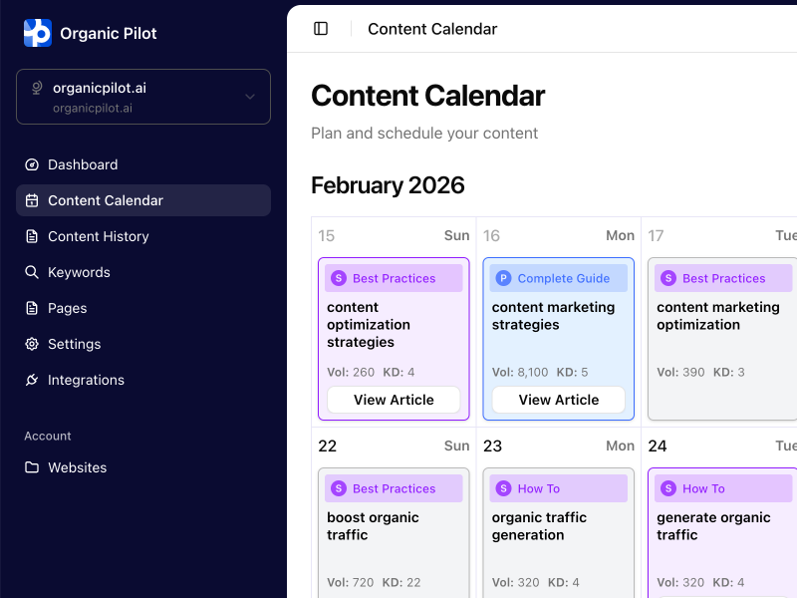The image size is (797, 598).
Task: Click the Content History document icon
Action: point(32,236)
